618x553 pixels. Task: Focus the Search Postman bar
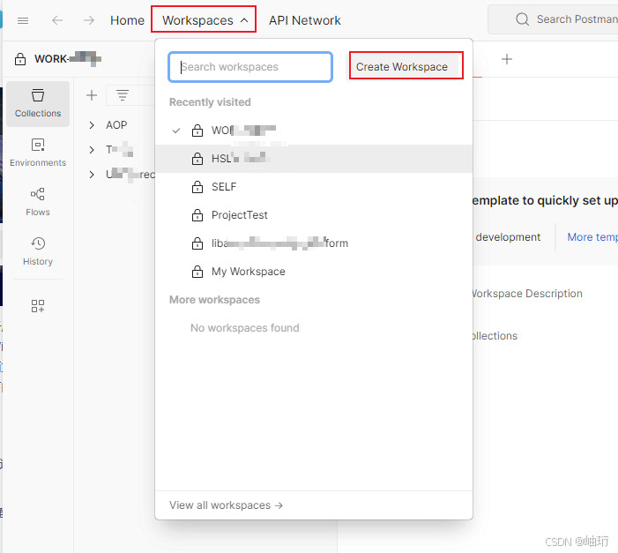pyautogui.click(x=553, y=19)
